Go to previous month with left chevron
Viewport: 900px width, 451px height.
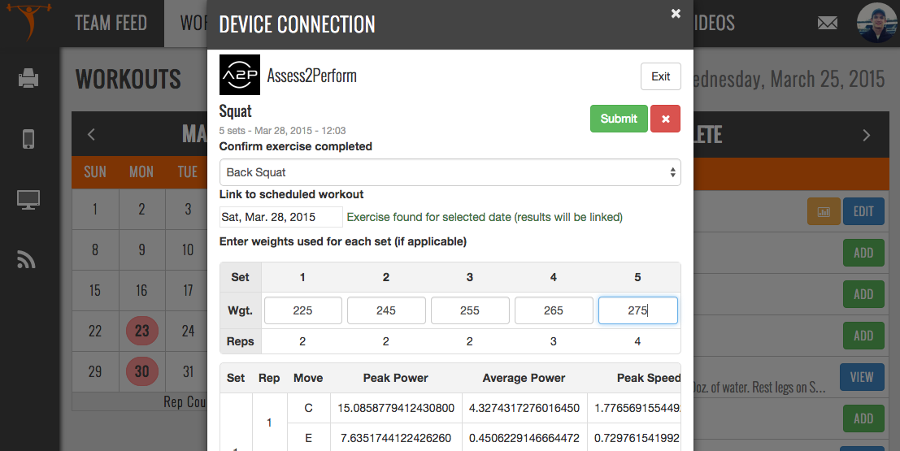92,134
